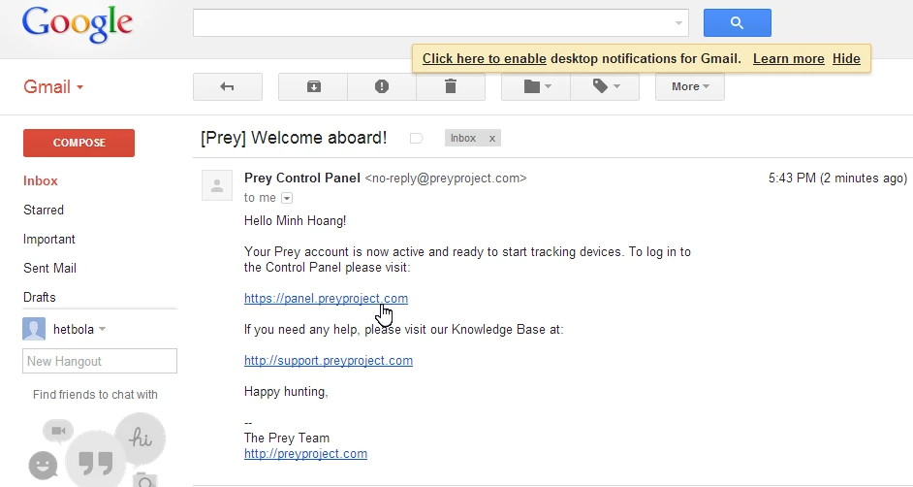913x487 pixels.
Task: Remove the Inbox label with its x
Action: point(492,139)
